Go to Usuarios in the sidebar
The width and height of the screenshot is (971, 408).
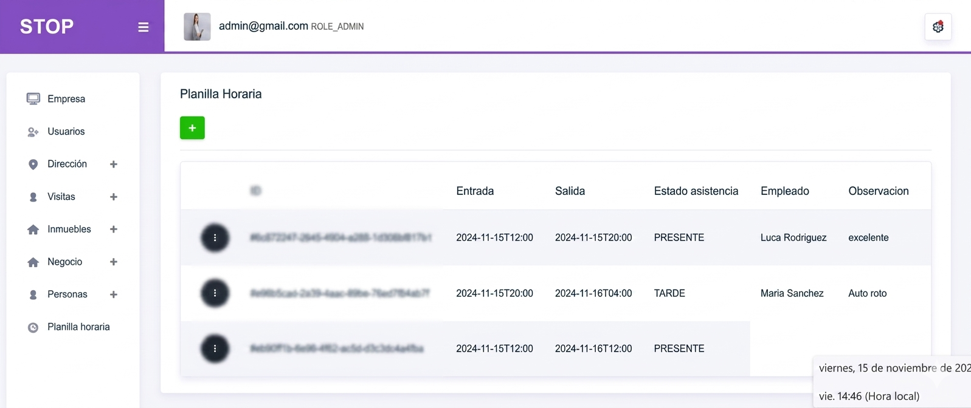[x=66, y=132]
